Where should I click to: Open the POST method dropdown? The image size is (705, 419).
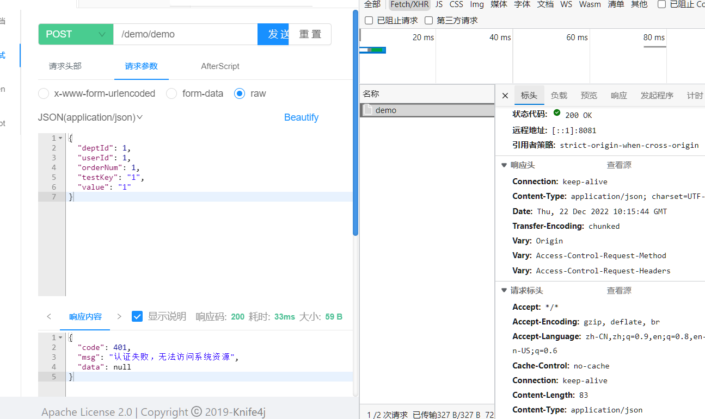point(76,34)
